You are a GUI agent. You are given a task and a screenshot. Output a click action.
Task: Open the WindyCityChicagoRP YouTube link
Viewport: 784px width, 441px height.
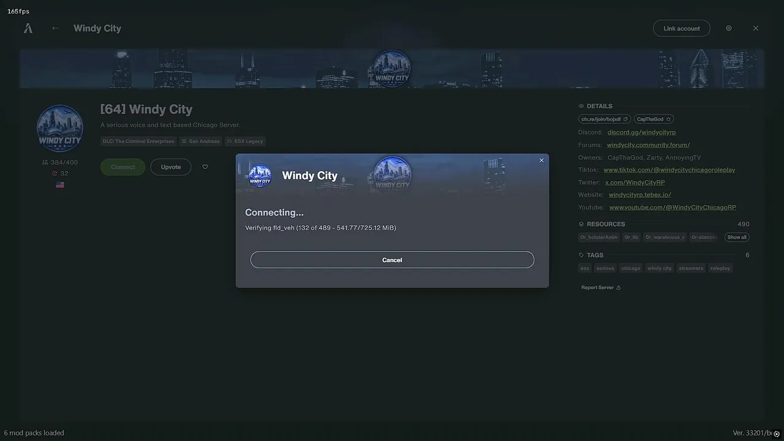[673, 208]
